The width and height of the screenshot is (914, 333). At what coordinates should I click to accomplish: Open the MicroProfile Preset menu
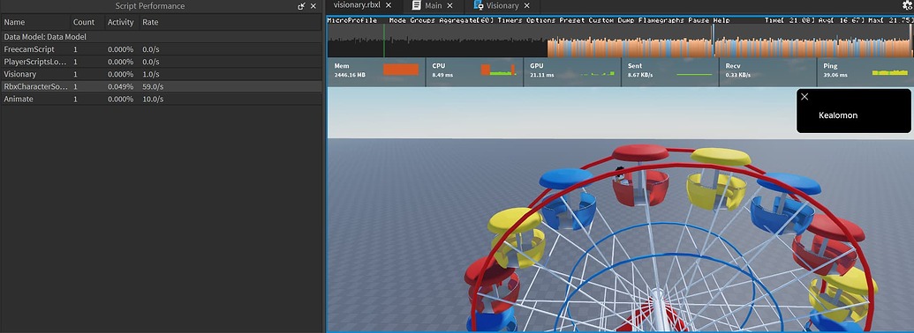(572, 19)
